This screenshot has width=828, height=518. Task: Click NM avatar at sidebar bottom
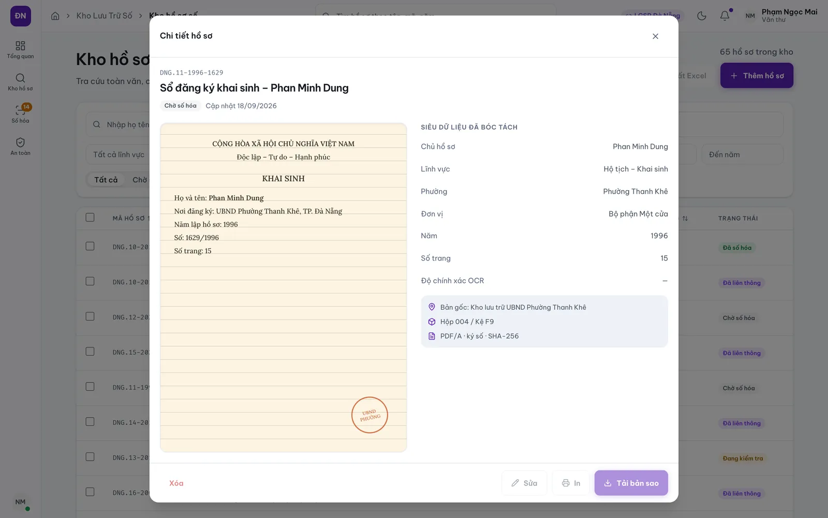pos(20,502)
